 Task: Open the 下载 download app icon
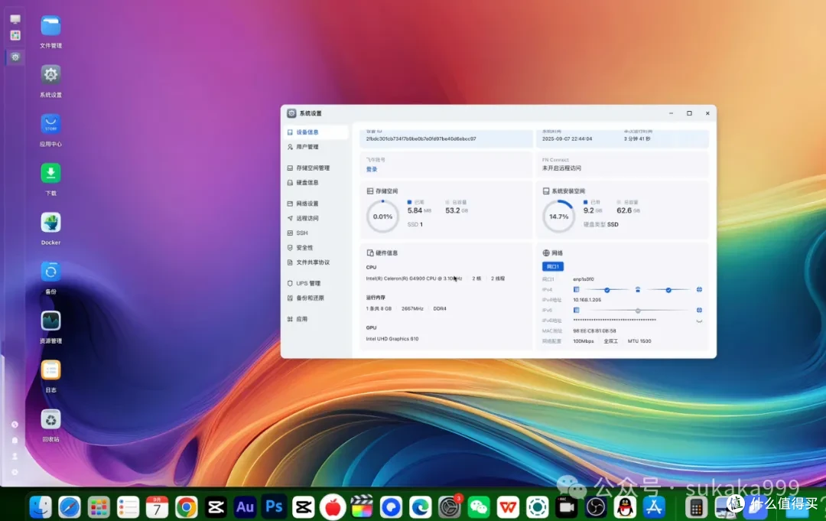(x=50, y=174)
